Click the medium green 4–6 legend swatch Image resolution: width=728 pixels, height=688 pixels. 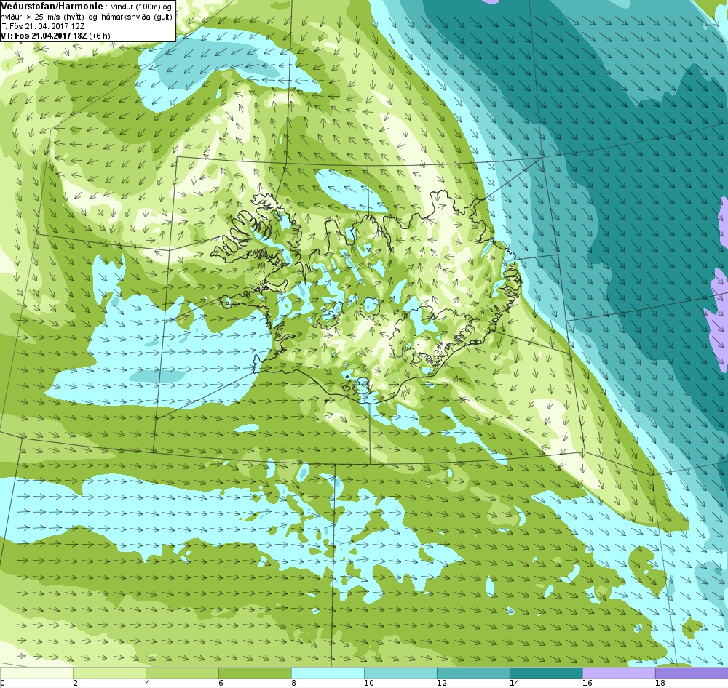click(183, 673)
